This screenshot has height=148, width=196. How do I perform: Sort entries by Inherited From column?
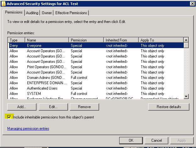121,40
